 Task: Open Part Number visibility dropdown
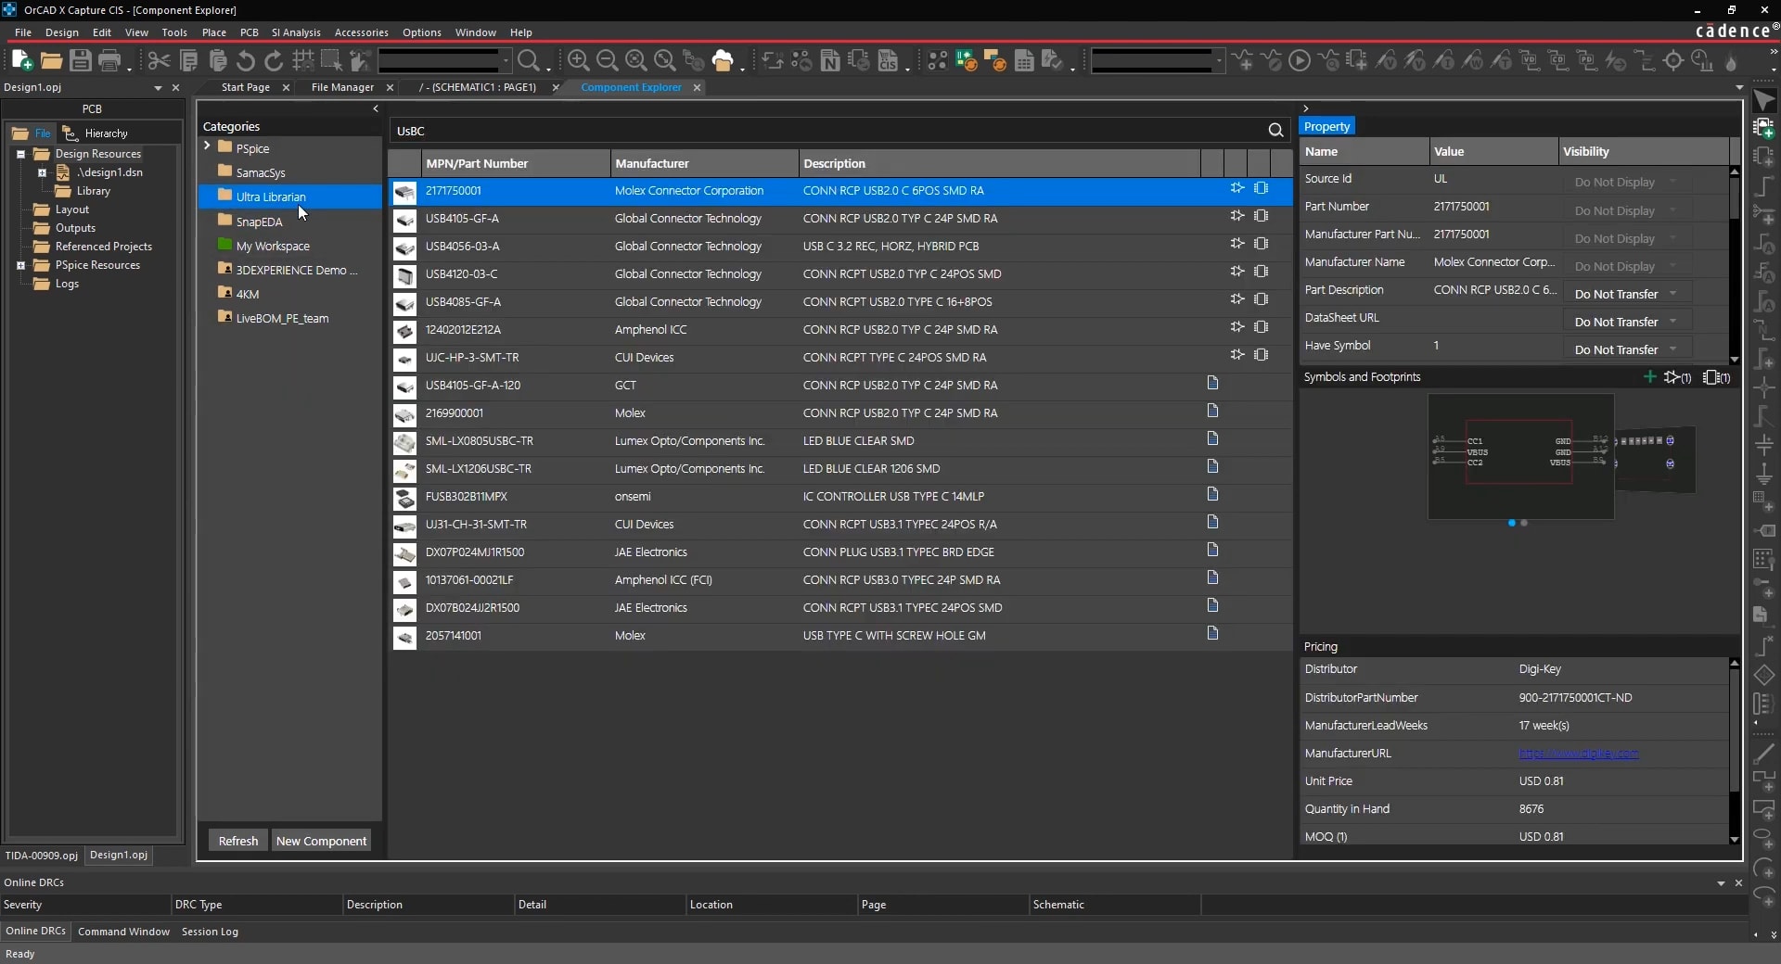pyautogui.click(x=1627, y=210)
